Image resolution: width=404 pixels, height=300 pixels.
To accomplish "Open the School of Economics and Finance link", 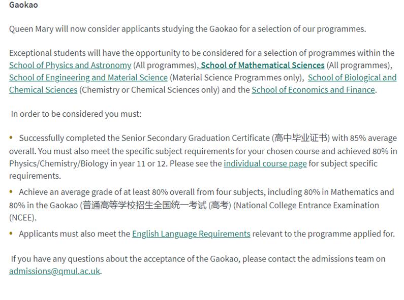I will pyautogui.click(x=313, y=90).
